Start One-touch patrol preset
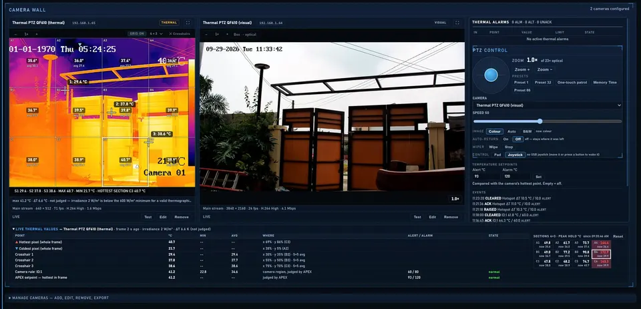Image resolution: width=641 pixels, height=309 pixels. click(x=572, y=83)
